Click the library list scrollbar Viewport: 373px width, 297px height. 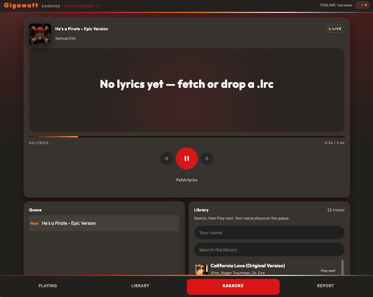point(343,267)
